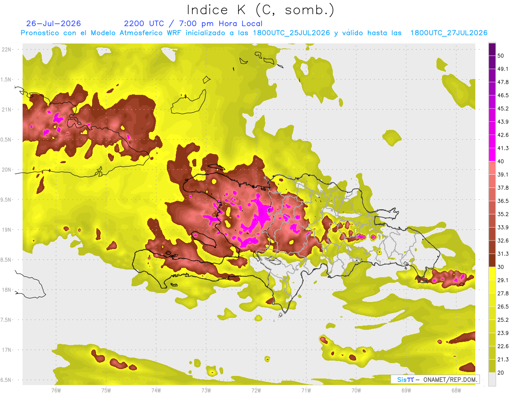The height and width of the screenshot is (396, 512).
Task: Click the "70W" longitude label
Action: pyautogui.click(x=356, y=390)
